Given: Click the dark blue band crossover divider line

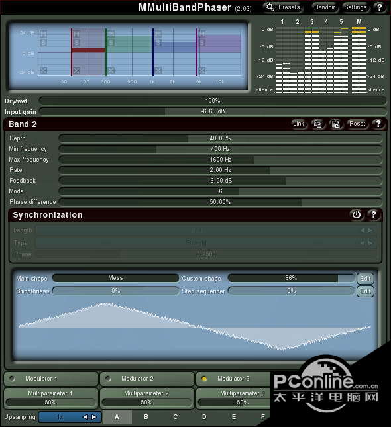Looking at the screenshot, I should 153,52.
